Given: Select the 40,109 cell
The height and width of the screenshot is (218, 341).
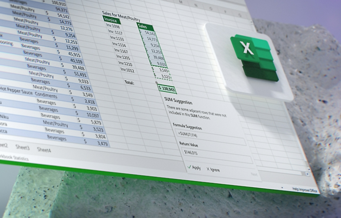Looking at the screenshot, I should click(76, 61).
